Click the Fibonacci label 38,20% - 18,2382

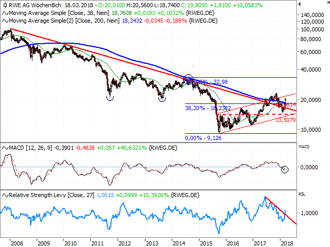pyautogui.click(x=208, y=108)
